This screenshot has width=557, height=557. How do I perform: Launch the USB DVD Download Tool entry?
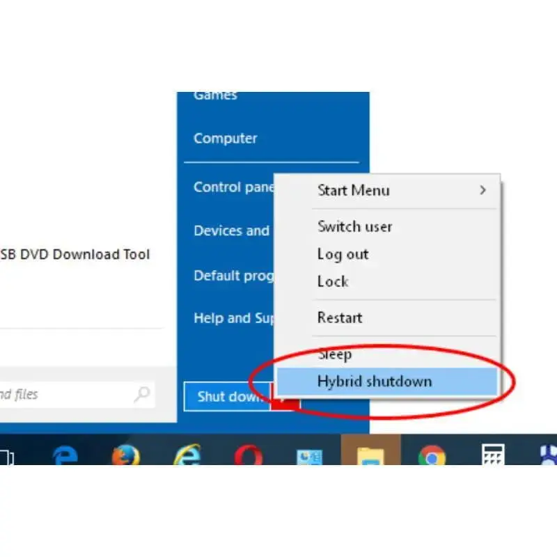(x=74, y=254)
